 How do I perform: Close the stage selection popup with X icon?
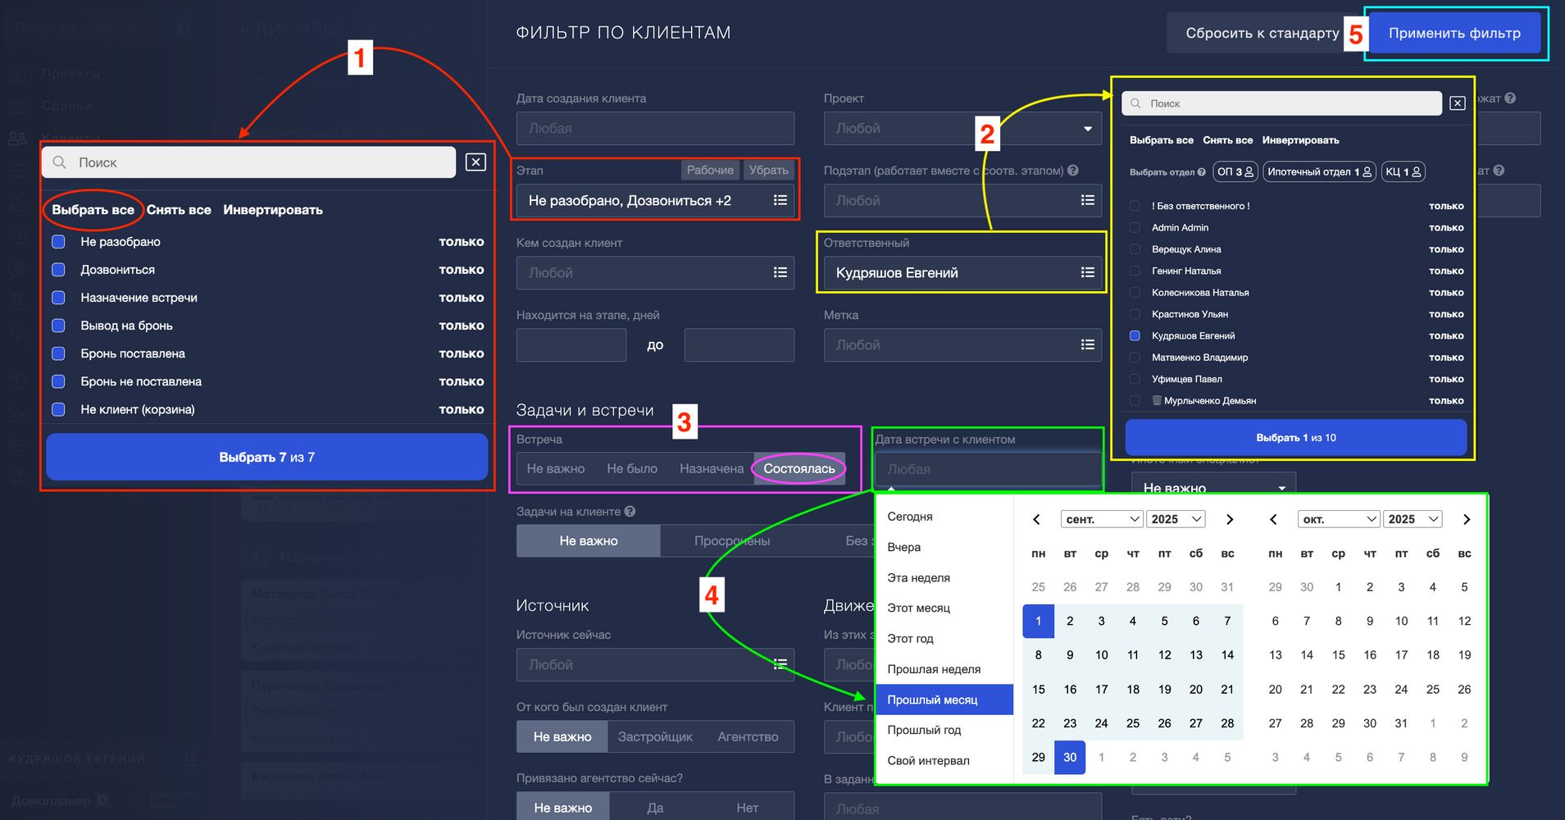pyautogui.click(x=475, y=162)
